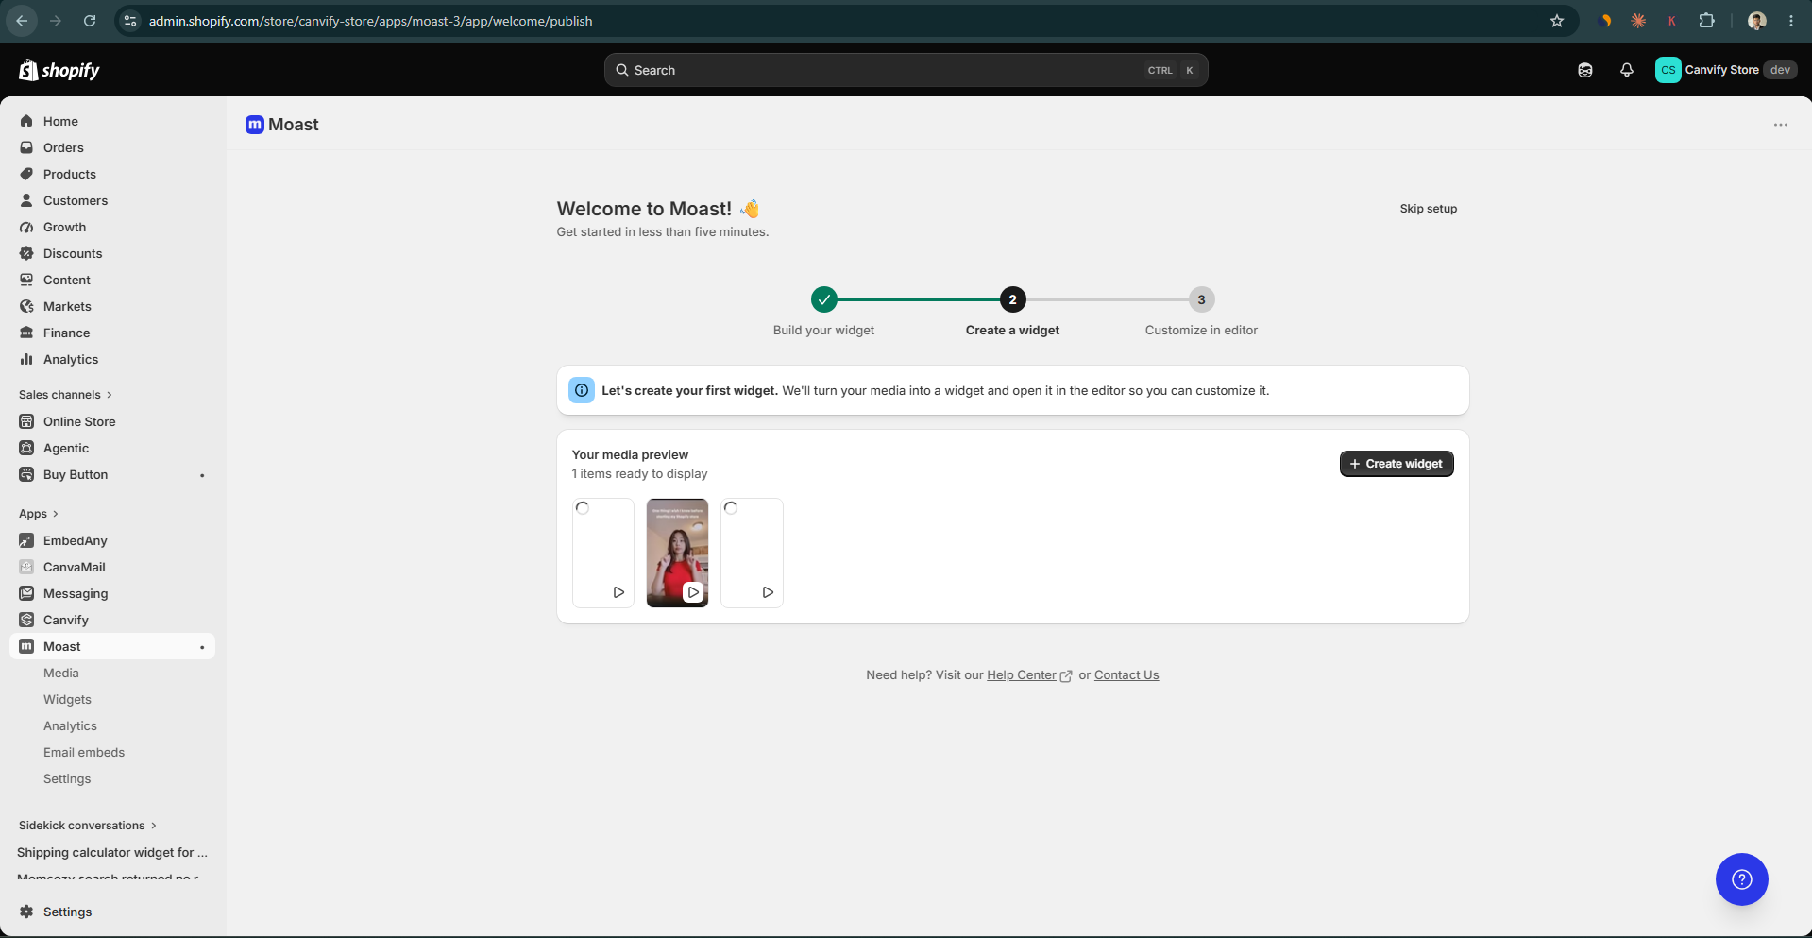Viewport: 1812px width, 938px height.
Task: Open Moast Media subpage
Action: (61, 673)
